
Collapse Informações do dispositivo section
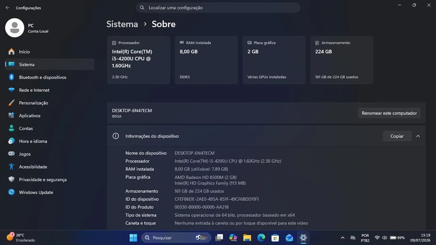pyautogui.click(x=418, y=136)
